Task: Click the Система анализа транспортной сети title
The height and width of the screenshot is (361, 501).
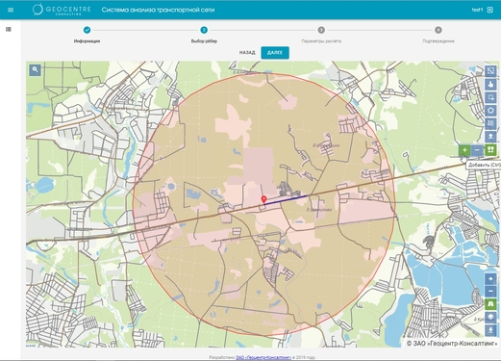Action: pyautogui.click(x=158, y=10)
